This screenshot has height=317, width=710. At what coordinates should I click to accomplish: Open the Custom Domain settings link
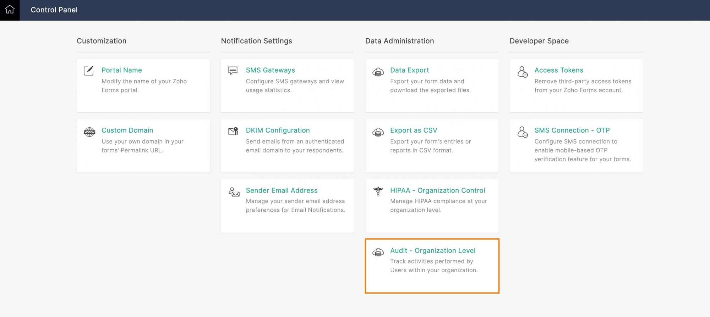[x=127, y=130]
